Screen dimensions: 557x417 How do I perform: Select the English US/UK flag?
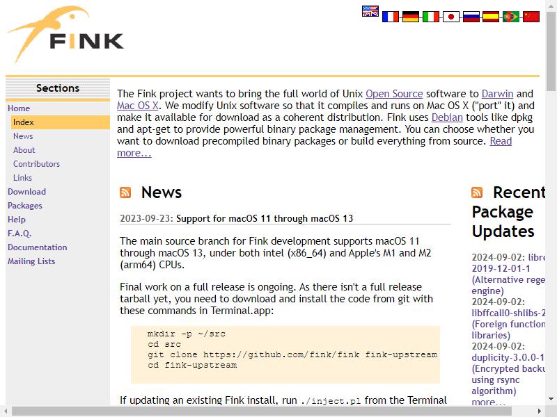coord(370,11)
